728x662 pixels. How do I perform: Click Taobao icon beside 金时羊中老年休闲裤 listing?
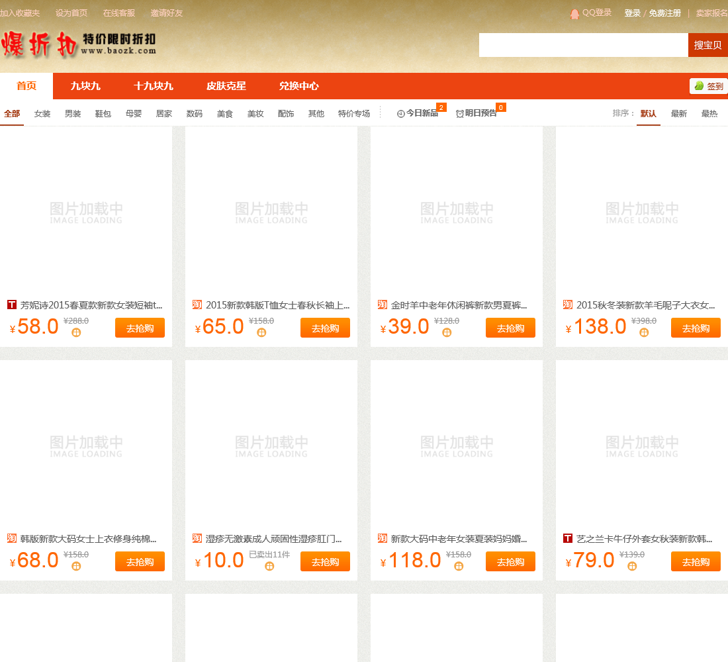(382, 305)
